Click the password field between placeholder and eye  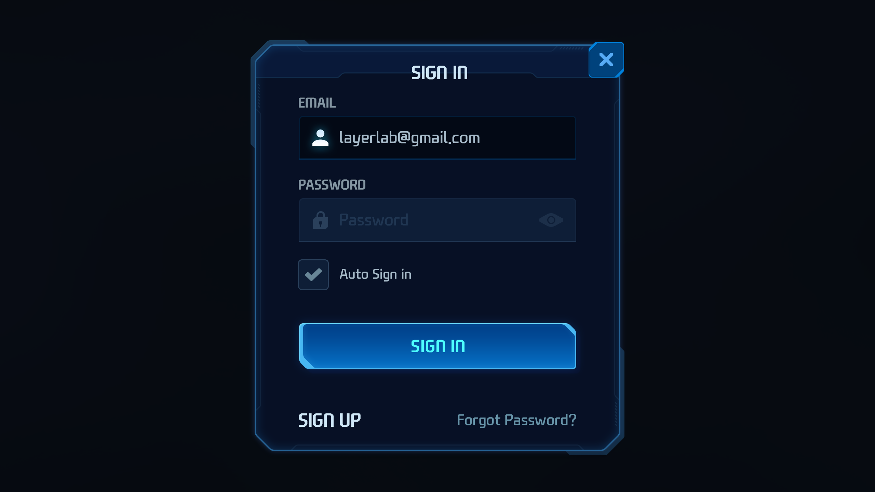(475, 220)
